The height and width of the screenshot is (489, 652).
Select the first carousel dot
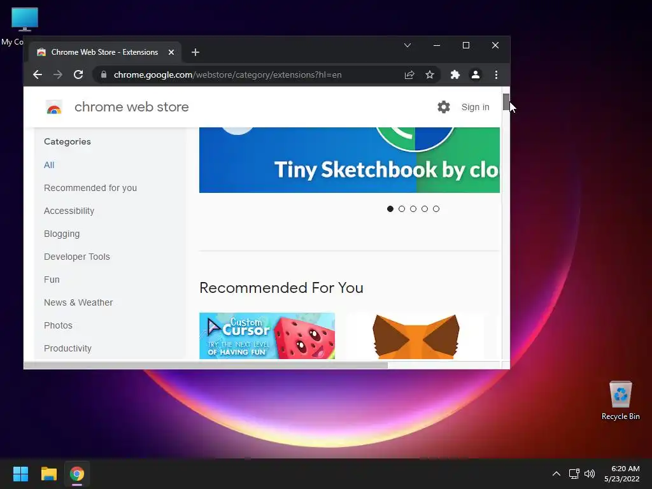[390, 209]
